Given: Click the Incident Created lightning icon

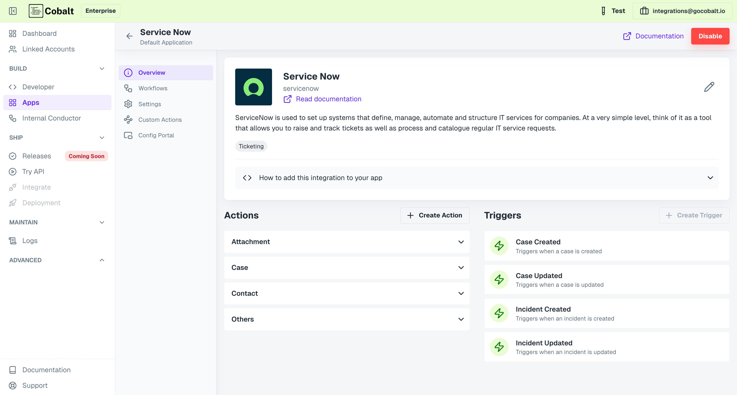Looking at the screenshot, I should pos(499,313).
